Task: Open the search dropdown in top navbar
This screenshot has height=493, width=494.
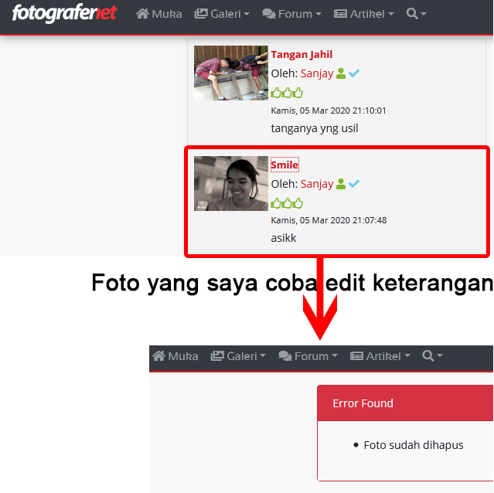Action: [416, 14]
